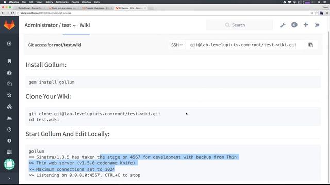Open the list icon in sidebar
Screen dimensions: 330x185
[9, 152]
